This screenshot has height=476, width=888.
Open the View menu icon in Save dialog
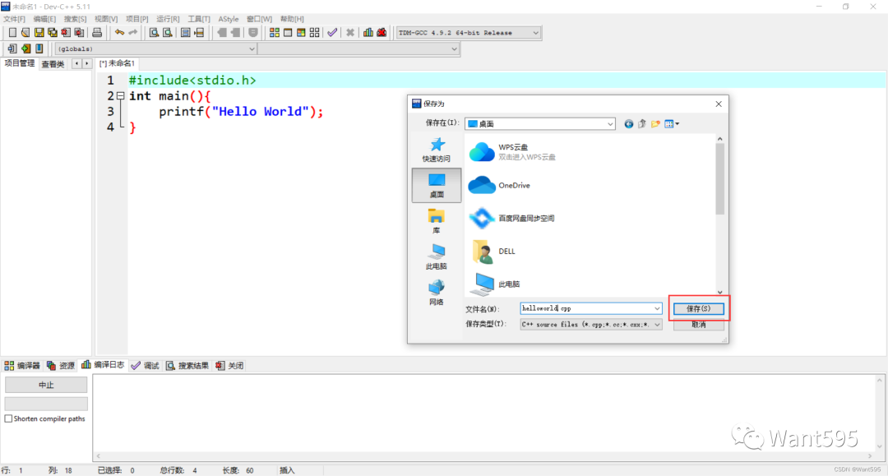pos(672,124)
